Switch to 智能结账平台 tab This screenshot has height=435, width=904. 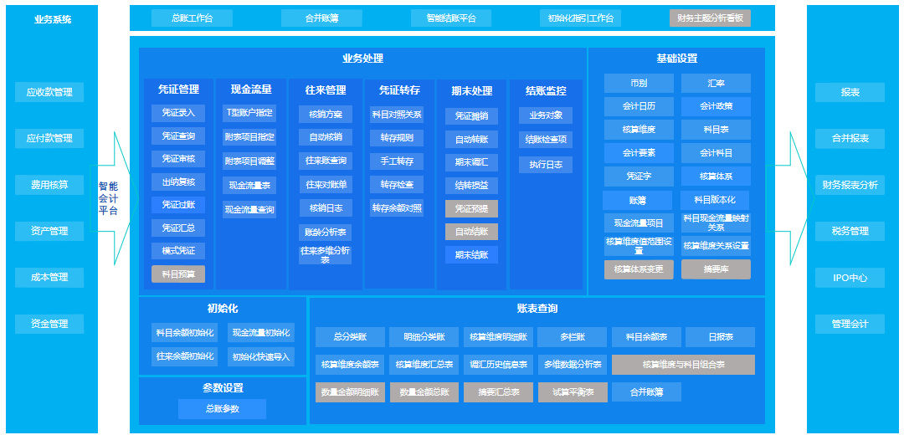click(451, 18)
